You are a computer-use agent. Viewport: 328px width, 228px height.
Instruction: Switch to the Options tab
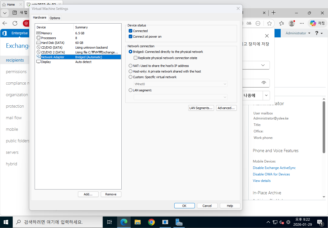55,18
